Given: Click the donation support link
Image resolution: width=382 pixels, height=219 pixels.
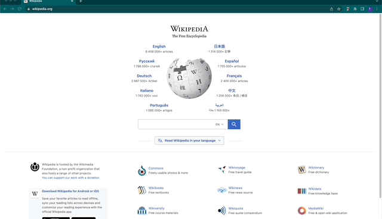Looking at the screenshot, I should click(70, 178).
